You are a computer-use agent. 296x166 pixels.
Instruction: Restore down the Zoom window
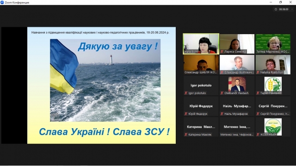tap(281, 2)
